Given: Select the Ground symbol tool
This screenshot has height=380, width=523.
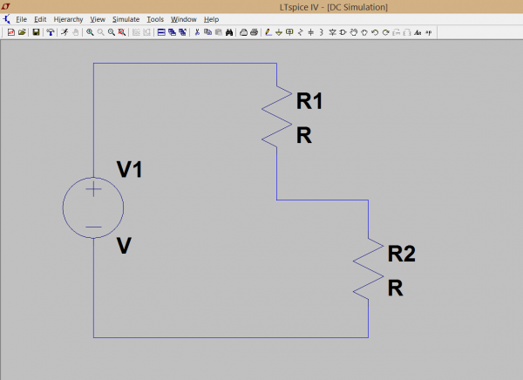Looking at the screenshot, I should coord(279,32).
